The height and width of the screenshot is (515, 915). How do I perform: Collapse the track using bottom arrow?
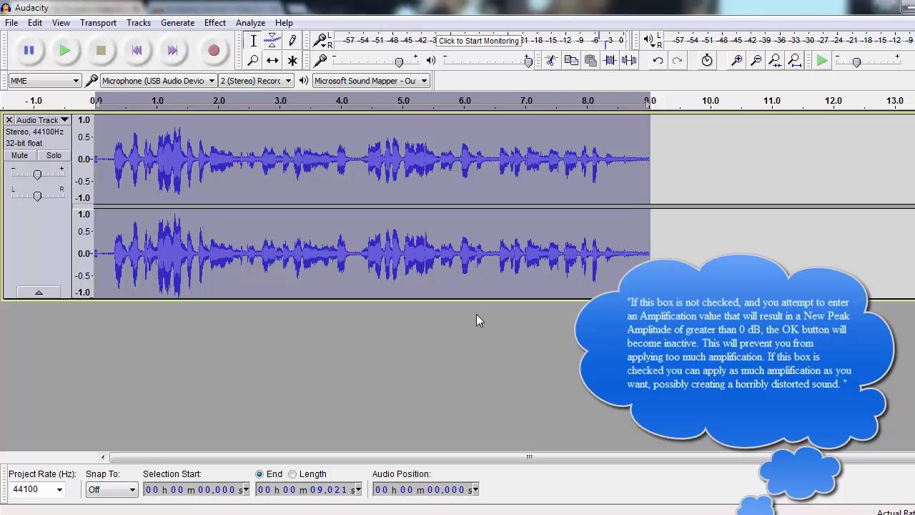tap(39, 293)
